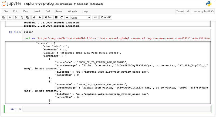Restart the kernel circular arrow icon
This screenshot has height=117, width=216.
click(62, 17)
